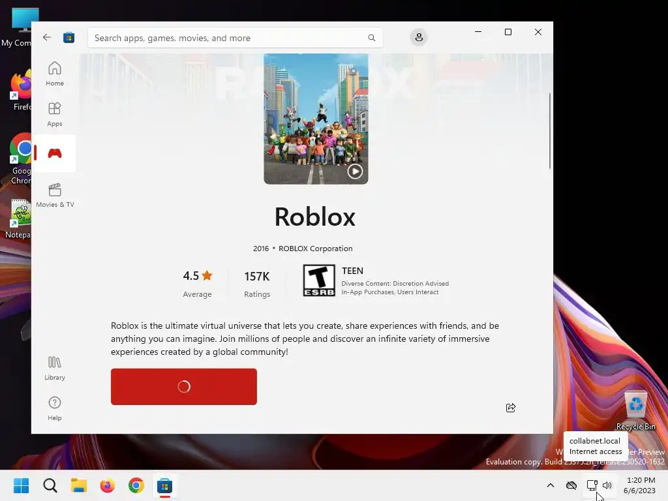Click the 'In-App Purchases, Users Interact' text
Viewport: 668px width, 501px height.
click(390, 292)
